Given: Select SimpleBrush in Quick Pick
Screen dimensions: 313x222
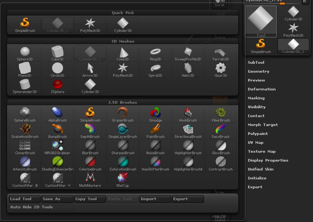Looking at the screenshot, I should (x=25, y=25).
